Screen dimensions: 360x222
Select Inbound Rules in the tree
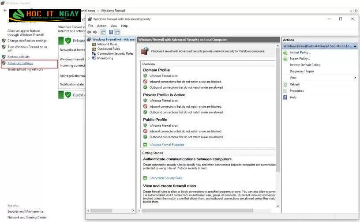pos(107,44)
